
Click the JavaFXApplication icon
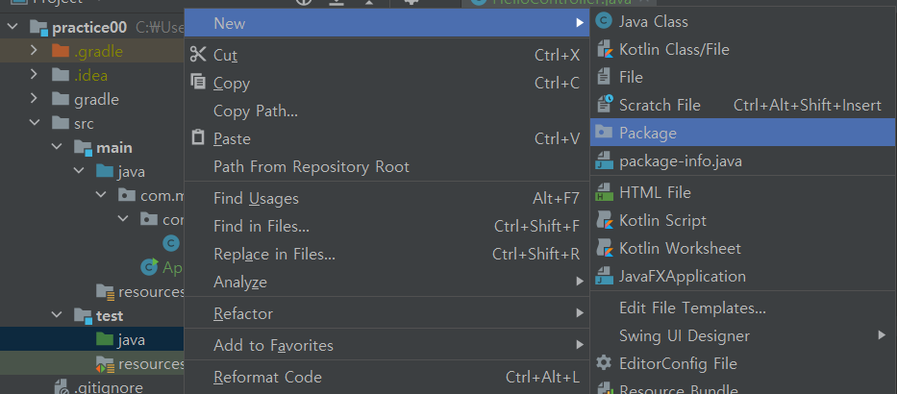click(604, 276)
